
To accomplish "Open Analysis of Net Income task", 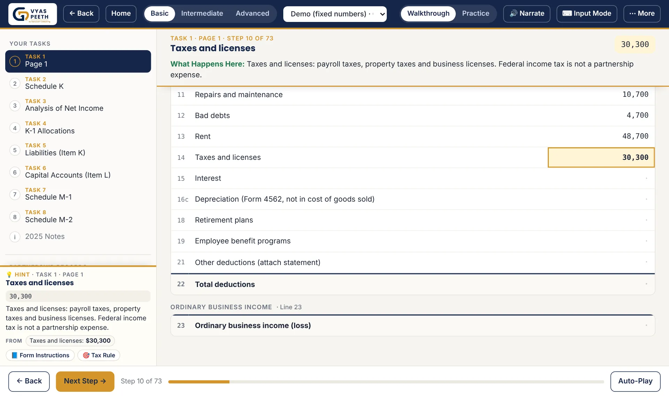I will pos(78,106).
